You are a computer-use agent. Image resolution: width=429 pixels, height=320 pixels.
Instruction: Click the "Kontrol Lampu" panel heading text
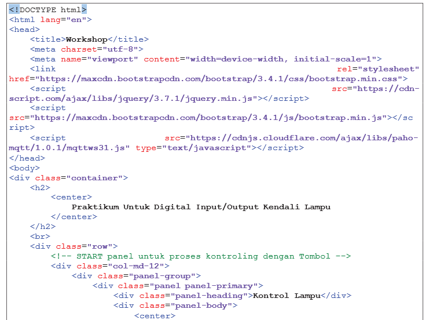pos(287,296)
